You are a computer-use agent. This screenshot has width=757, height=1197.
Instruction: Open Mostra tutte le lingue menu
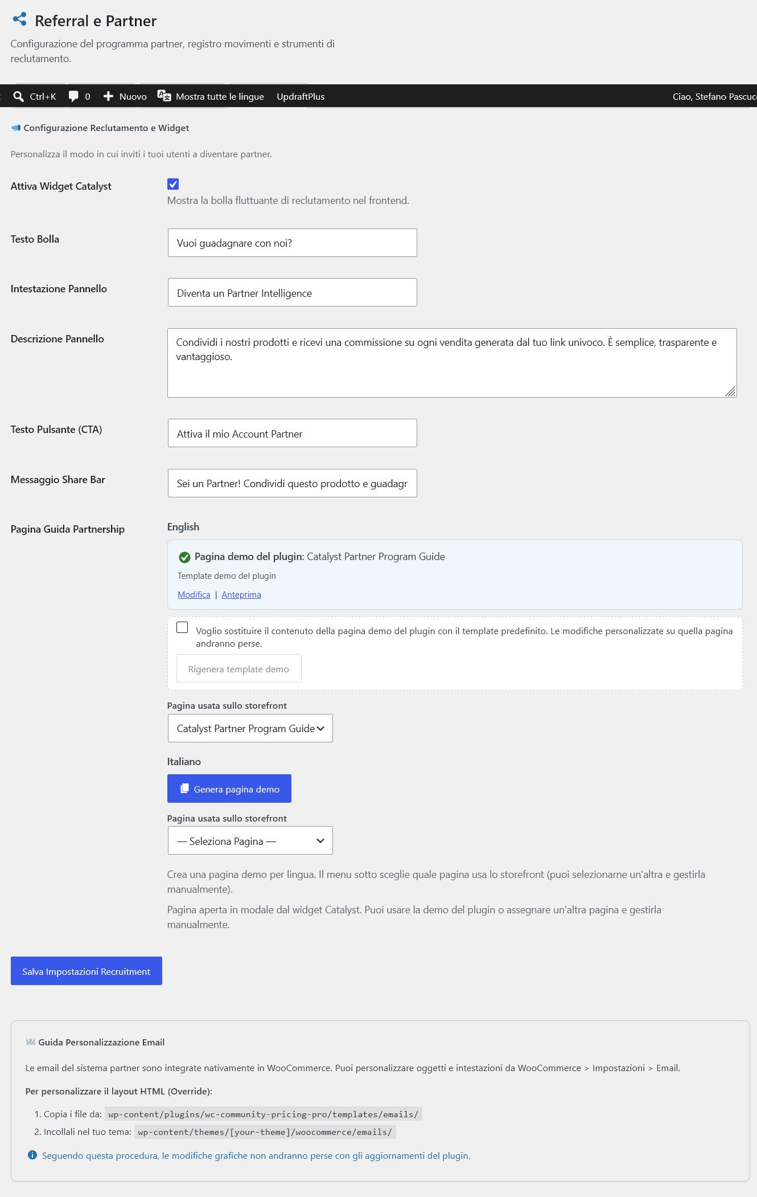[x=220, y=96]
